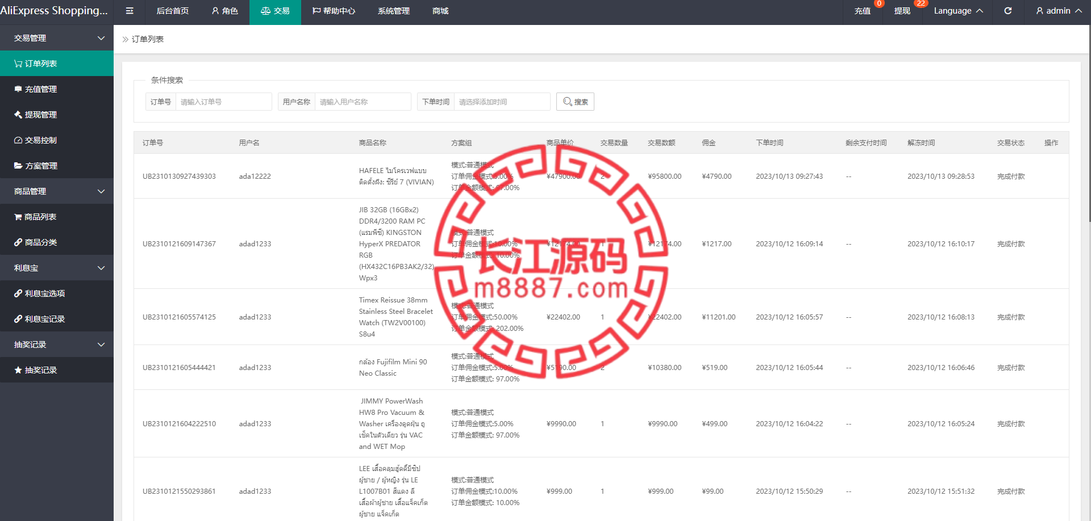Click unfreeze time 2023/10/12 16:08:13

pyautogui.click(x=941, y=317)
